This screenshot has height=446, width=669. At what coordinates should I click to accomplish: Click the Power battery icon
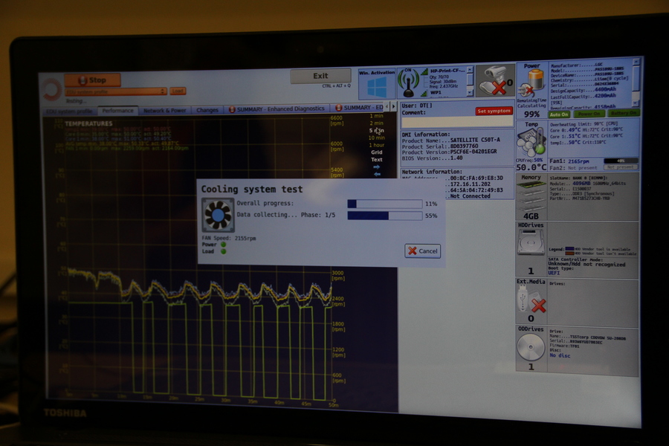tap(531, 82)
